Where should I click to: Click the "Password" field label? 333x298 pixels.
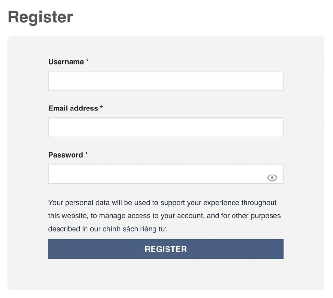pos(66,155)
